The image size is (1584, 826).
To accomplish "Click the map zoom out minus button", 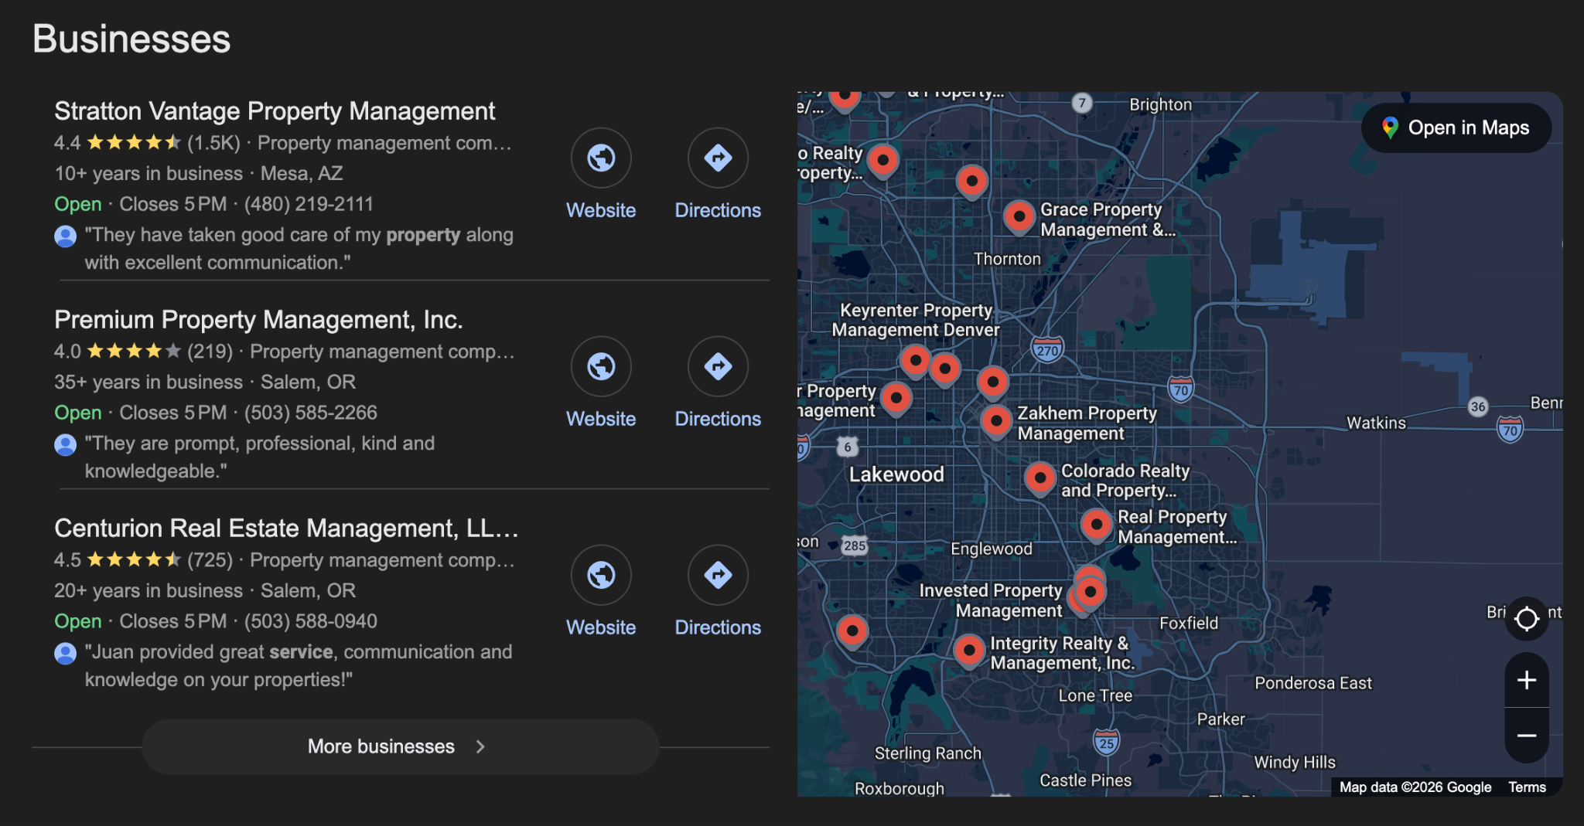I will tap(1526, 736).
